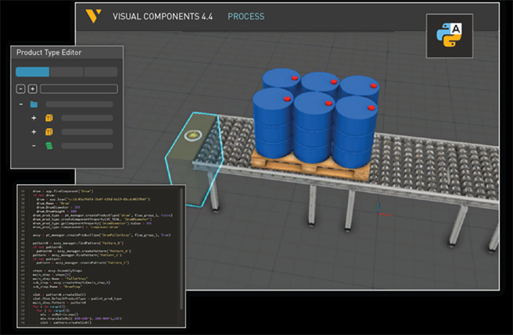Click the Product Type Editor search field

click(x=78, y=89)
